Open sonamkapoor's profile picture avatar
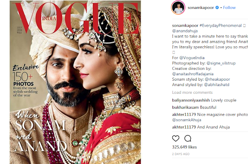 [178, 8]
